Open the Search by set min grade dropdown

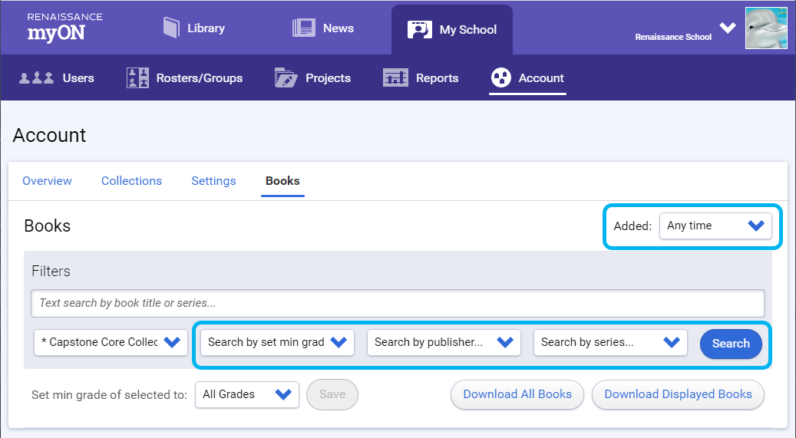[x=277, y=343]
